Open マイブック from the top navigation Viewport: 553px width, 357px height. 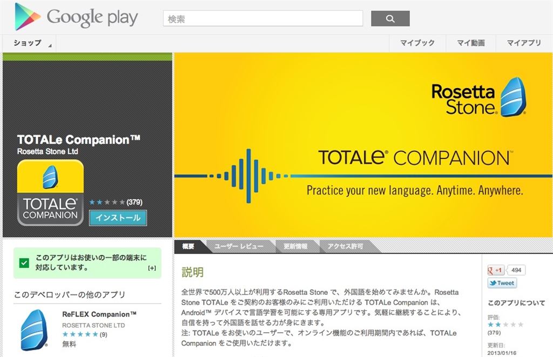(x=417, y=43)
